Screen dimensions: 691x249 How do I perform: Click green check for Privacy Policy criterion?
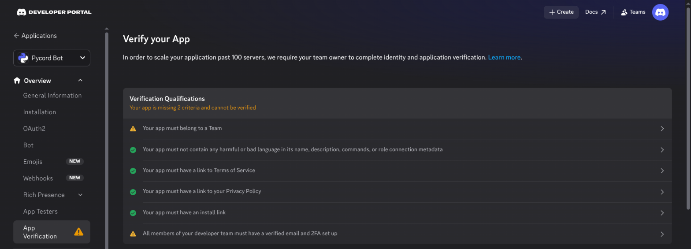click(x=133, y=192)
